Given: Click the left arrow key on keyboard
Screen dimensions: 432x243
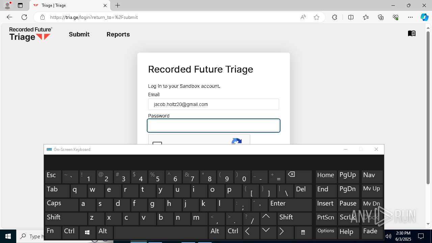Looking at the screenshot, I should (x=251, y=233).
